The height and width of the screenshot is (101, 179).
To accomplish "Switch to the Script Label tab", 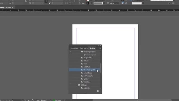I will (74, 48).
